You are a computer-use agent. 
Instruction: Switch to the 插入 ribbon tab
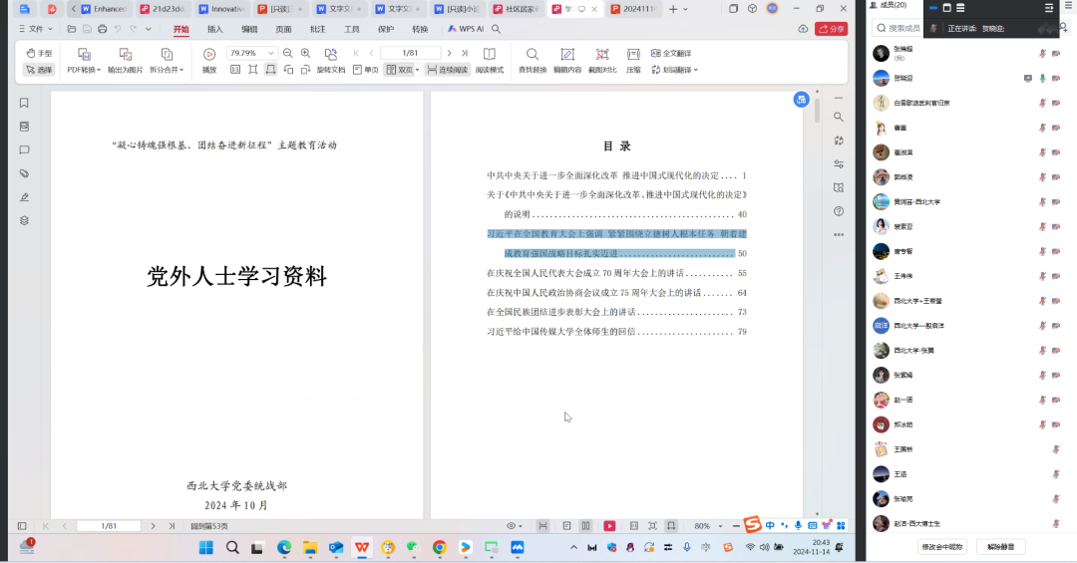[x=215, y=29]
